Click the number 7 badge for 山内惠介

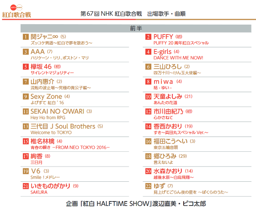point(25,81)
